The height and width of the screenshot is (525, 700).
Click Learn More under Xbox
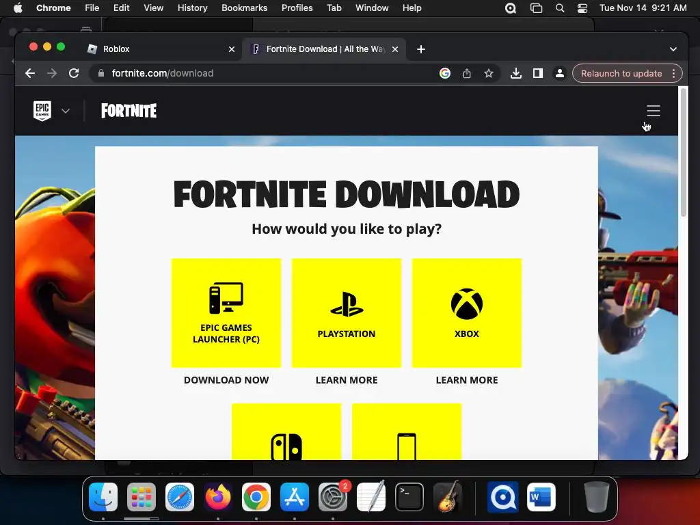click(466, 380)
